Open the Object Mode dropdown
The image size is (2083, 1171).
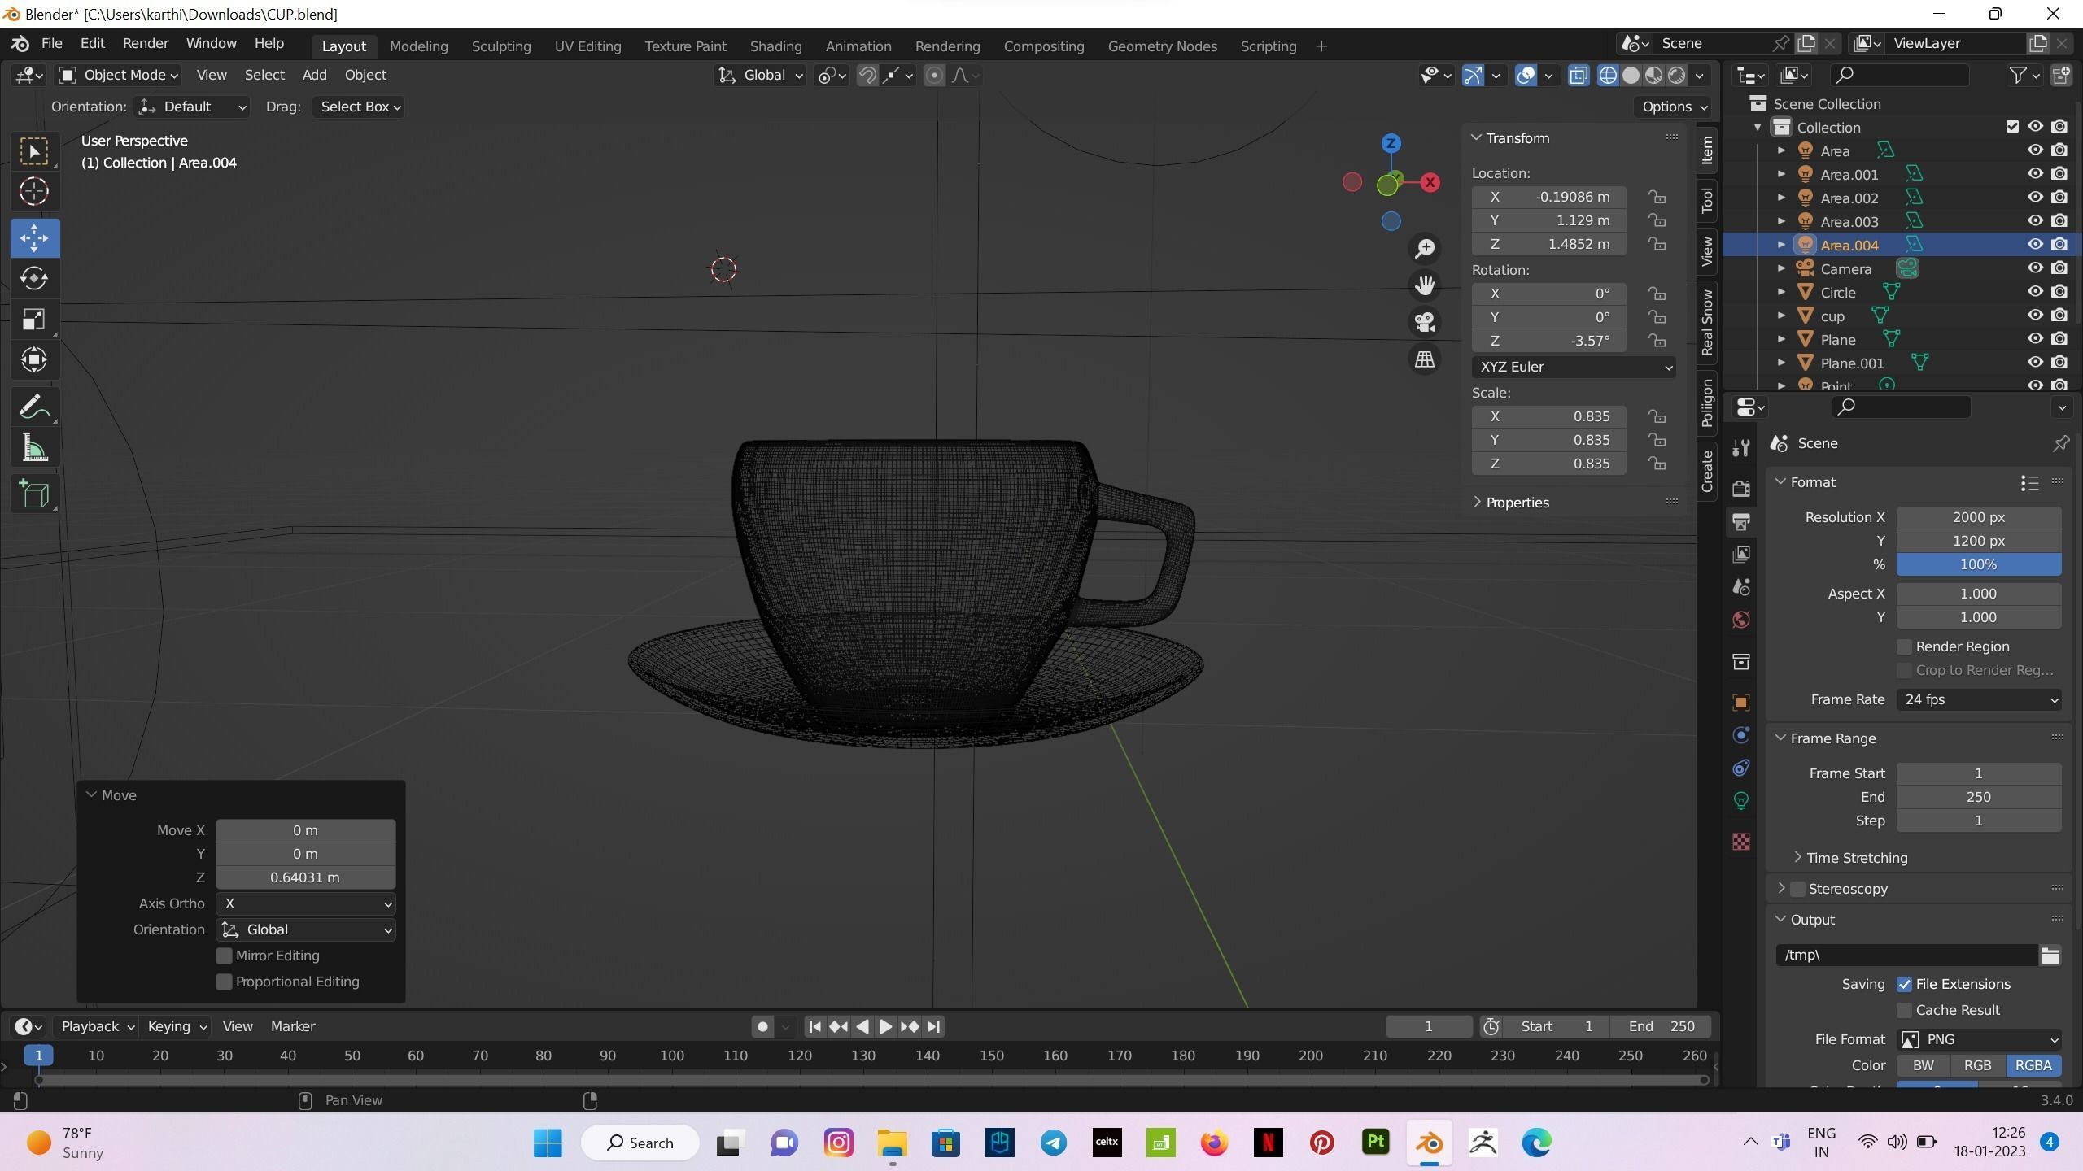pyautogui.click(x=119, y=76)
